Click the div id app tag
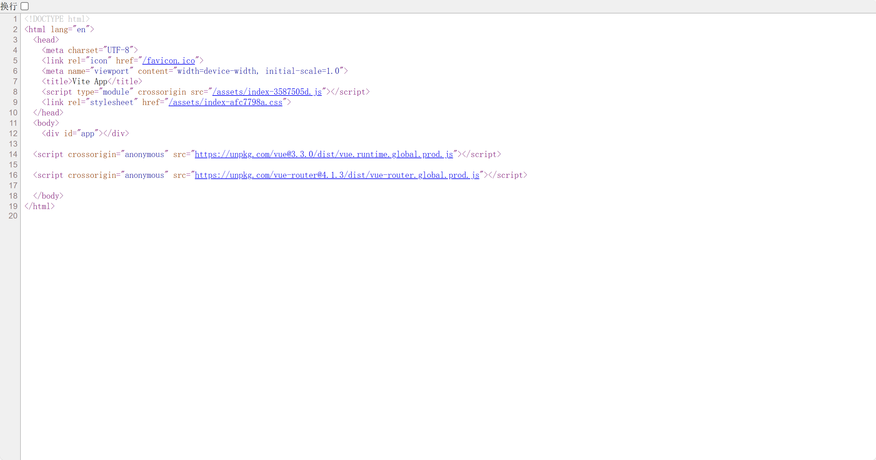The image size is (876, 460). tap(85, 134)
